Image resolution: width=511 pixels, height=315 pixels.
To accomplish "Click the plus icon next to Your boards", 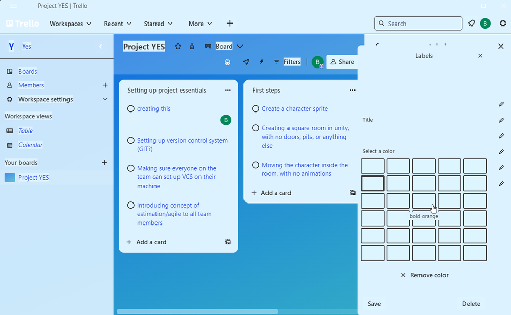I will pos(104,162).
